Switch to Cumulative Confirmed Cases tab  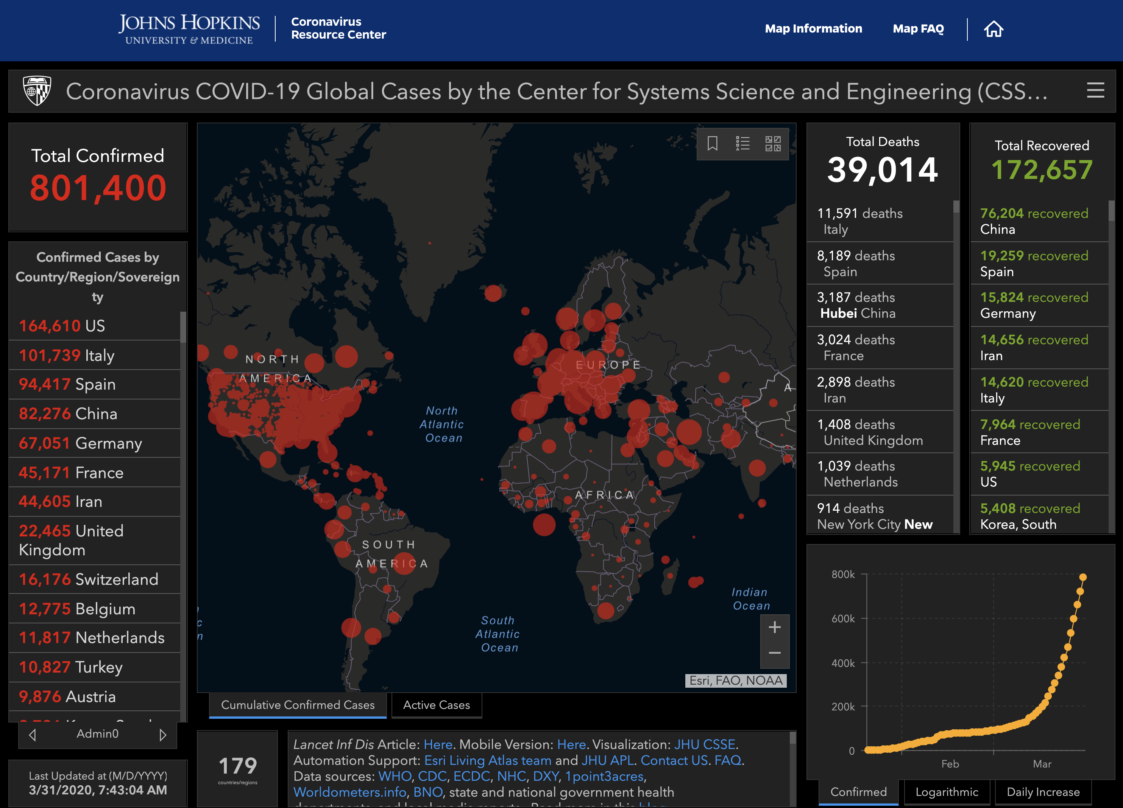pos(298,705)
